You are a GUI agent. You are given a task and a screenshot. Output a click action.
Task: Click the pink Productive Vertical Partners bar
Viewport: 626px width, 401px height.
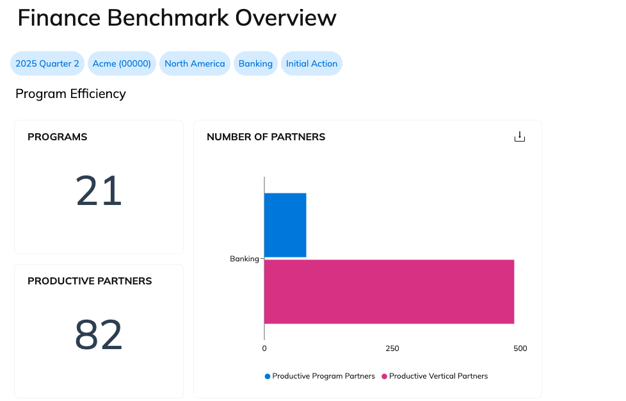pos(389,291)
